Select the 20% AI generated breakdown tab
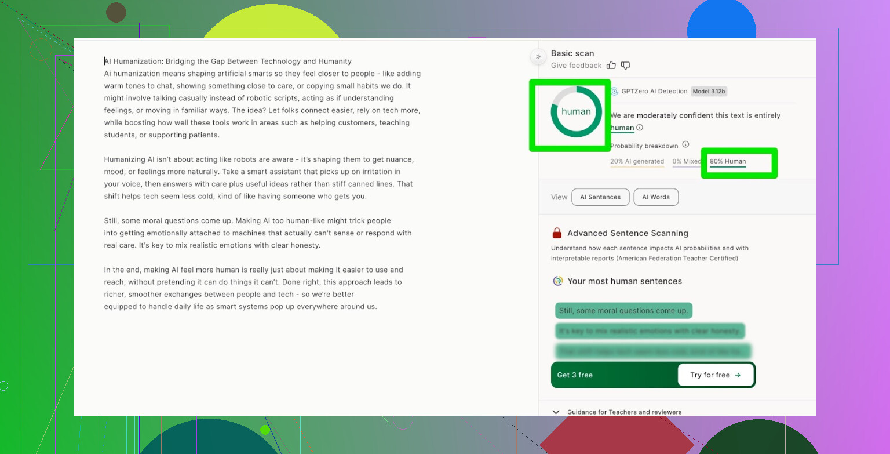Image resolution: width=890 pixels, height=454 pixels. pos(637,162)
